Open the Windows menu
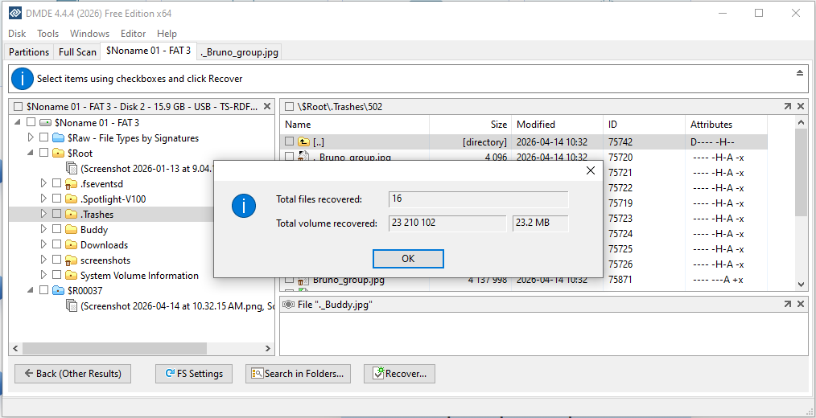Viewport: 816px width, 418px height. pyautogui.click(x=89, y=33)
